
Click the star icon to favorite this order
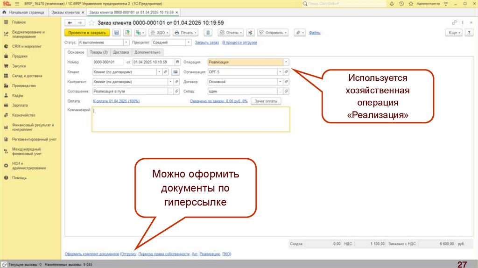[x=91, y=23]
